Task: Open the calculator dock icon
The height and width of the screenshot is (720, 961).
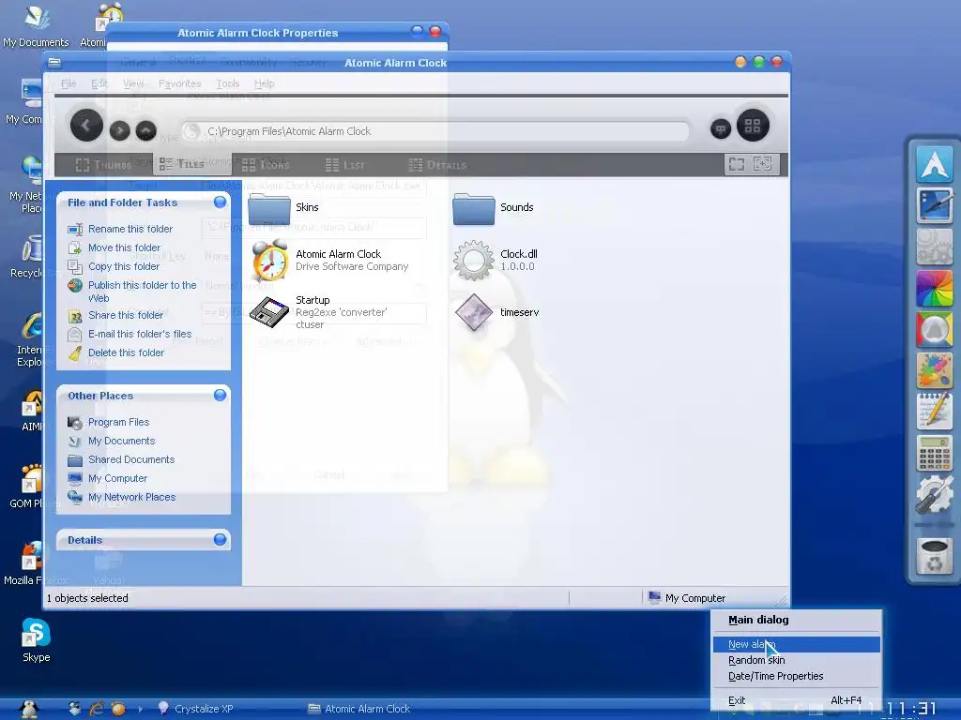Action: [935, 453]
